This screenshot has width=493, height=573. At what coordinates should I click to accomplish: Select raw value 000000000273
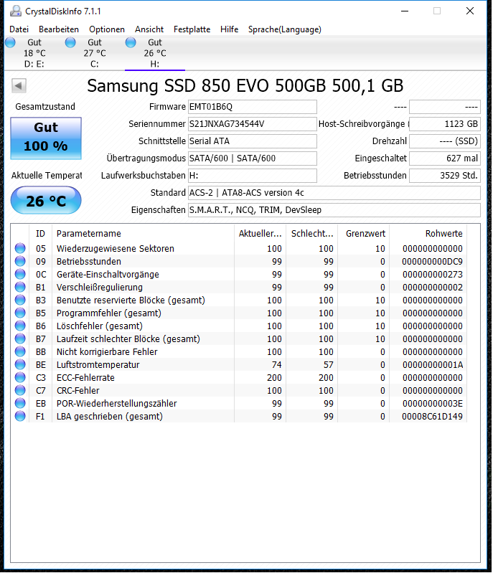coord(432,274)
